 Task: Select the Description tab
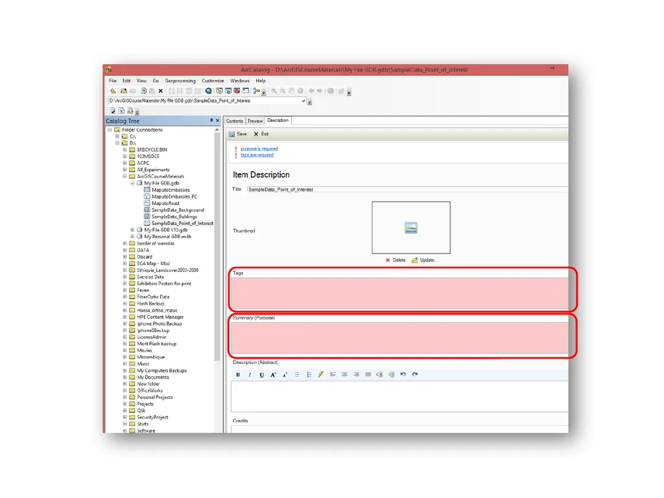[278, 121]
